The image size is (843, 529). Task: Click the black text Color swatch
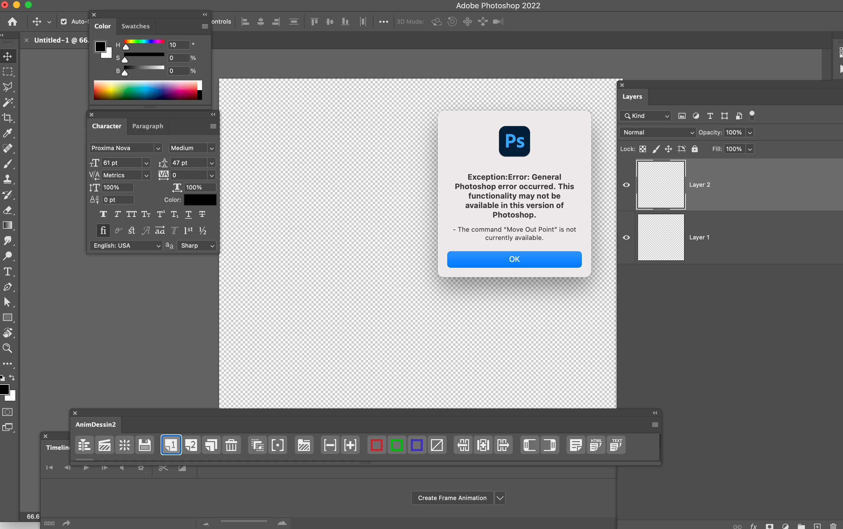(x=200, y=200)
